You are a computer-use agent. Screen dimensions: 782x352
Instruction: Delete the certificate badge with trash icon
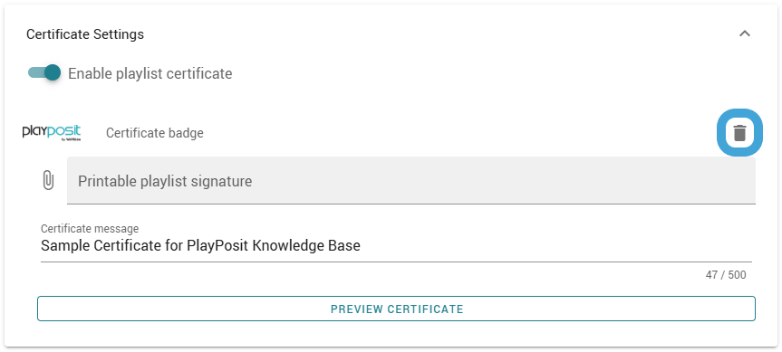point(739,133)
